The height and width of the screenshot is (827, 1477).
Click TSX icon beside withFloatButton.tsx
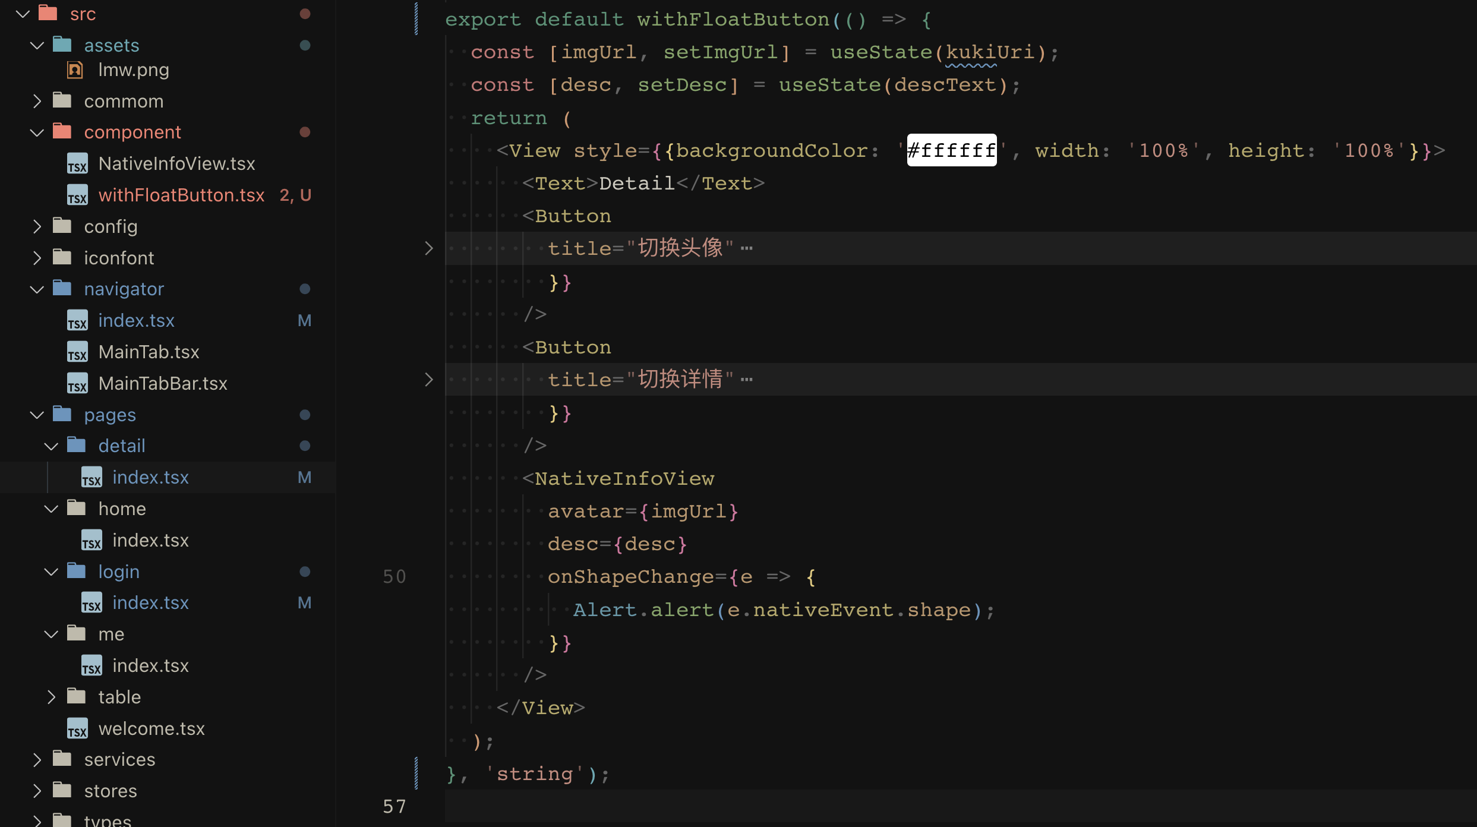77,195
